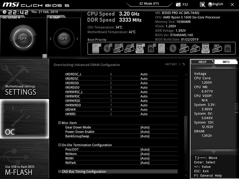239x179 pixels.
Task: Close the BIOS with the X button
Action: point(232,5)
